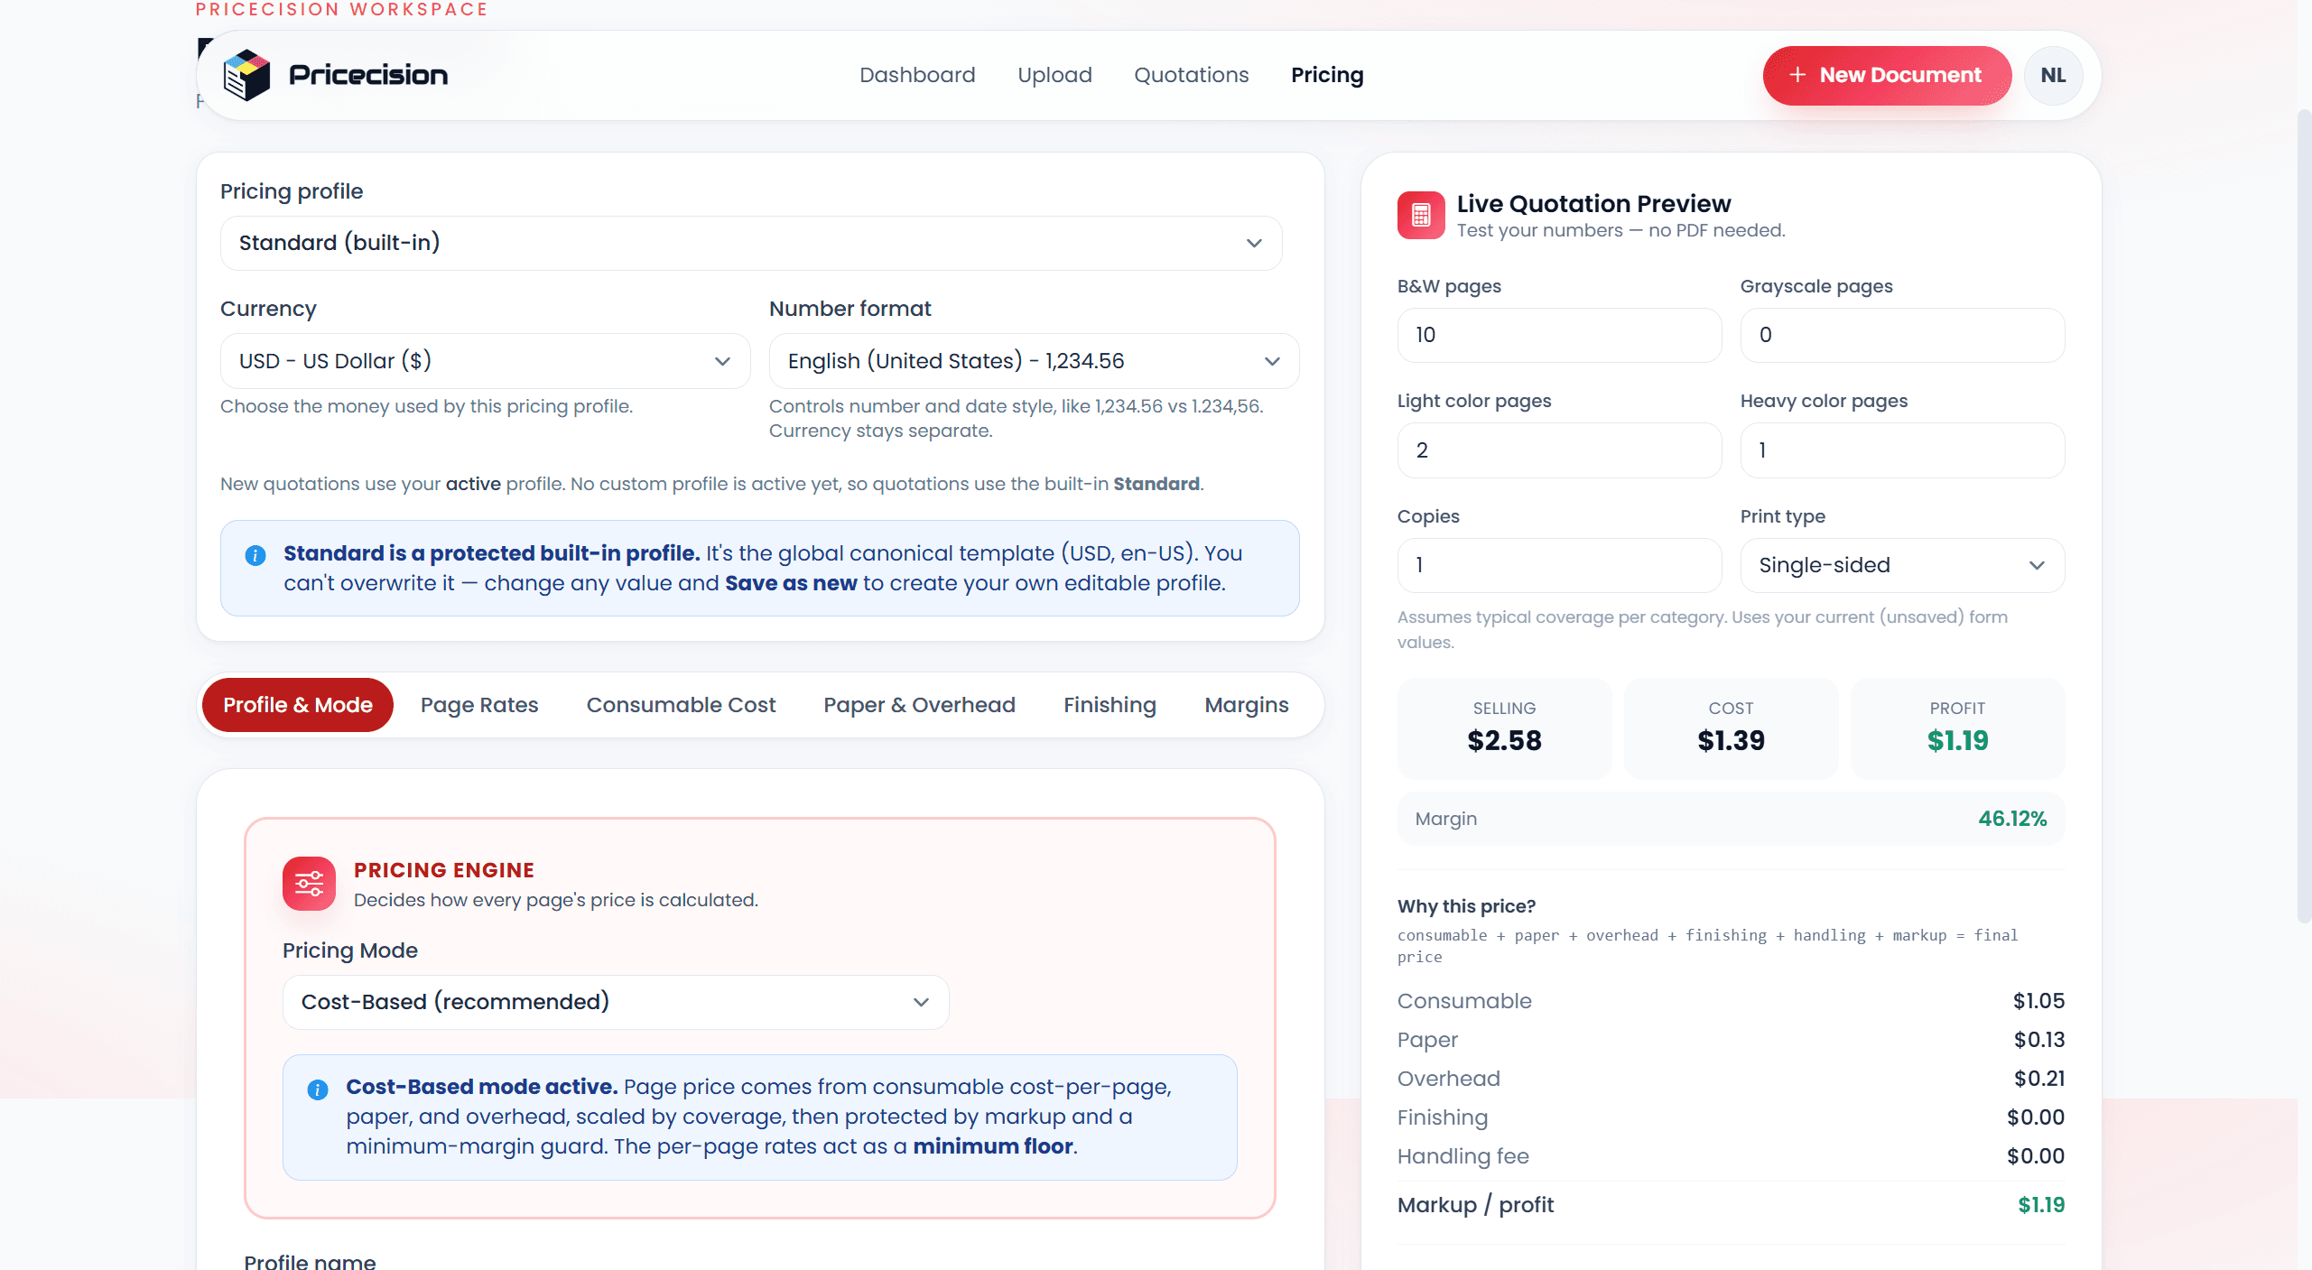This screenshot has width=2312, height=1270.
Task: Click the B&W pages input field
Action: pos(1559,335)
